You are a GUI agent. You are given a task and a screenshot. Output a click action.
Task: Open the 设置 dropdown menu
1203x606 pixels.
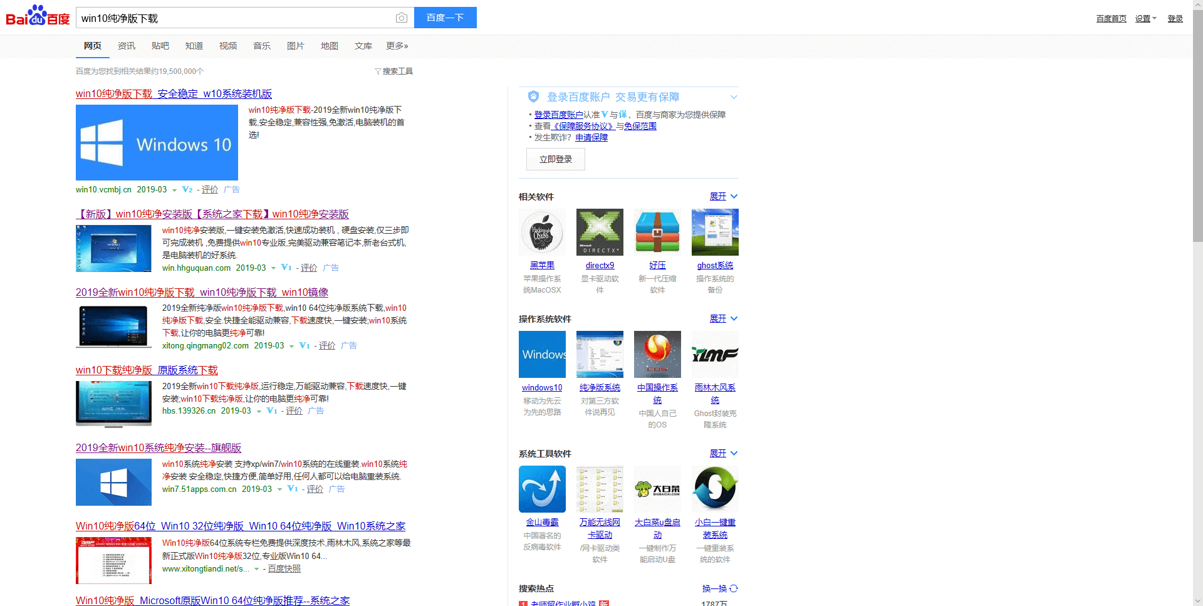1145,19
